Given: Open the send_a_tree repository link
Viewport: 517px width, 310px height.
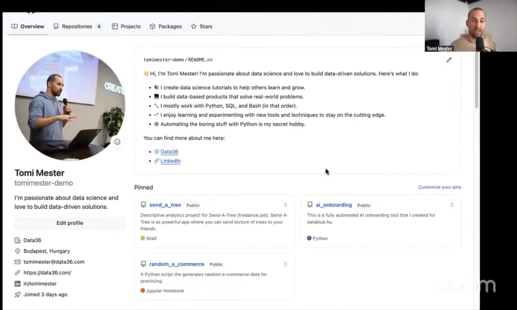Looking at the screenshot, I should (x=165, y=205).
